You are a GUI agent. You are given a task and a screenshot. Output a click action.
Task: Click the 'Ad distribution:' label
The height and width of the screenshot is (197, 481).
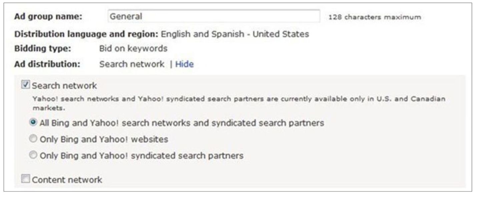coord(47,64)
